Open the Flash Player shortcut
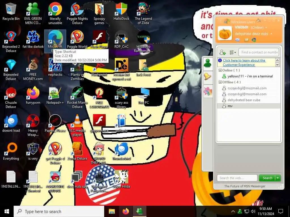 click(99, 40)
